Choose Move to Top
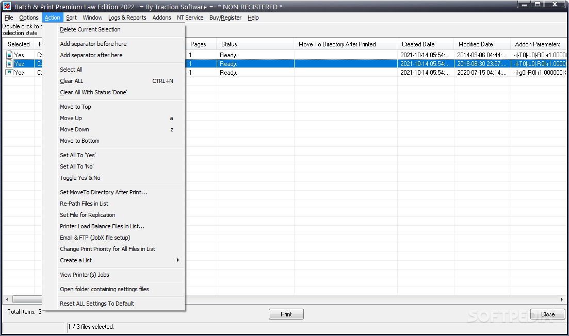 click(113, 107)
